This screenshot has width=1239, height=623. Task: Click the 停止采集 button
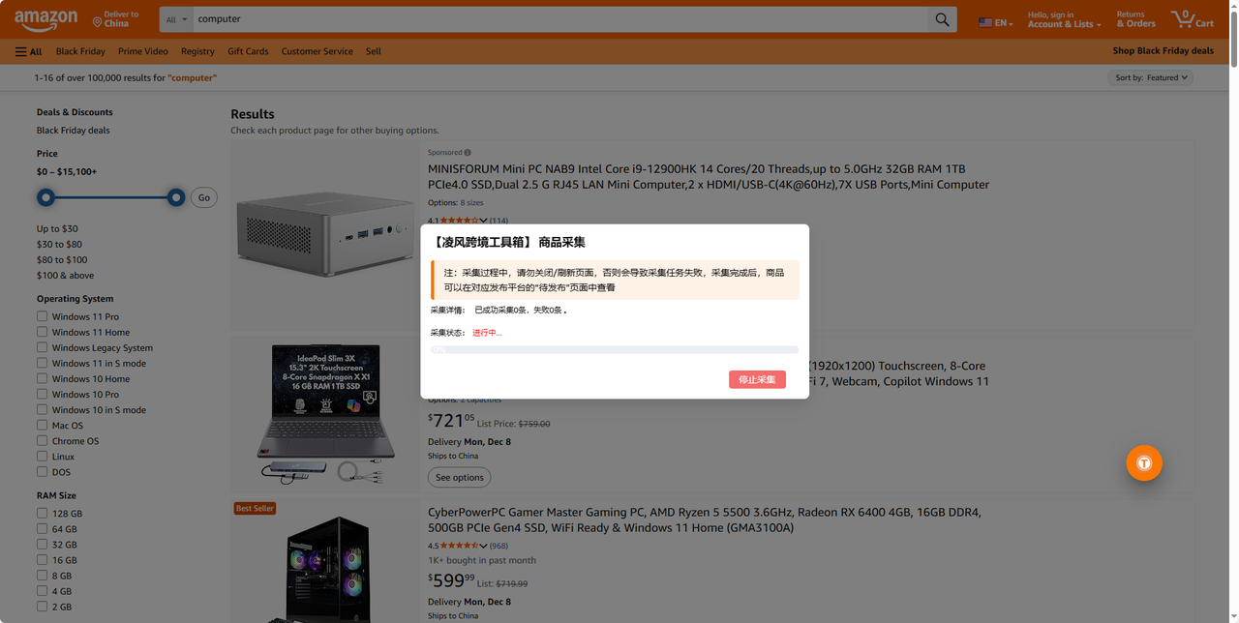[757, 379]
